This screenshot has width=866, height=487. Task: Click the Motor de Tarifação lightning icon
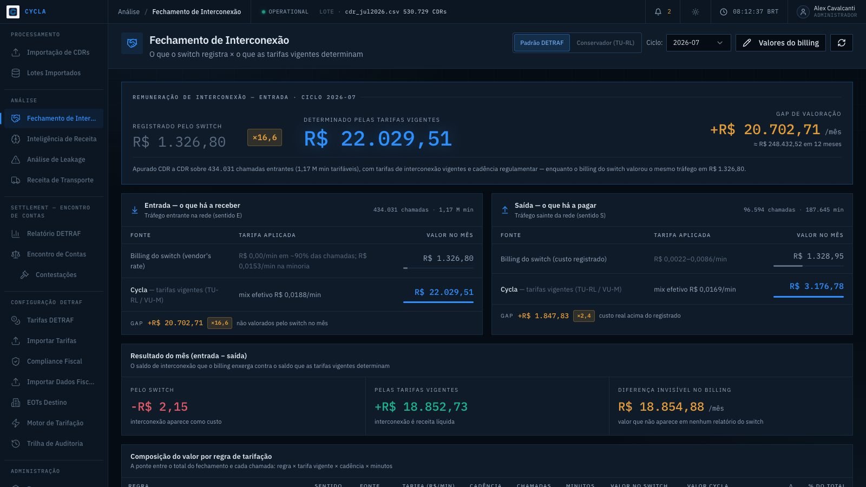(16, 423)
